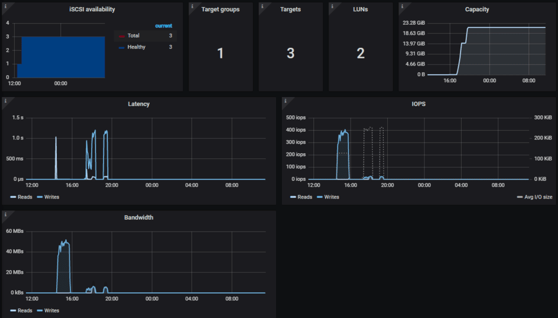Viewport: 558px width, 318px height.
Task: Click the Total series color swatch
Action: point(122,36)
